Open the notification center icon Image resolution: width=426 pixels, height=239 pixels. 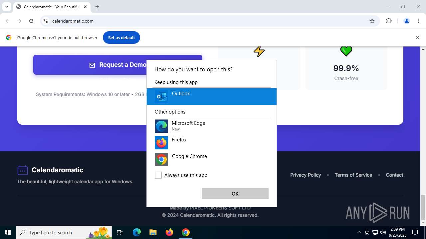(x=415, y=232)
